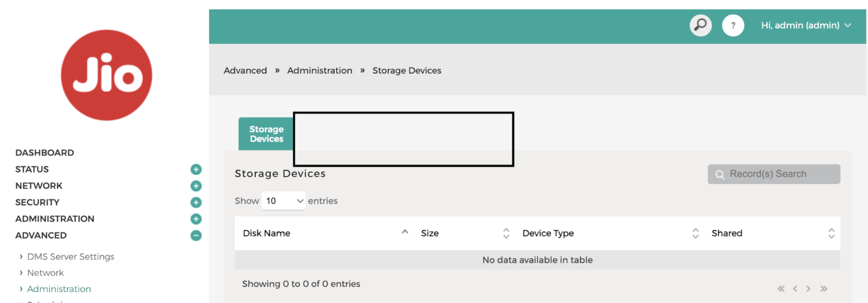
Task: Expand the STATUS menu plus icon
Action: pos(196,169)
